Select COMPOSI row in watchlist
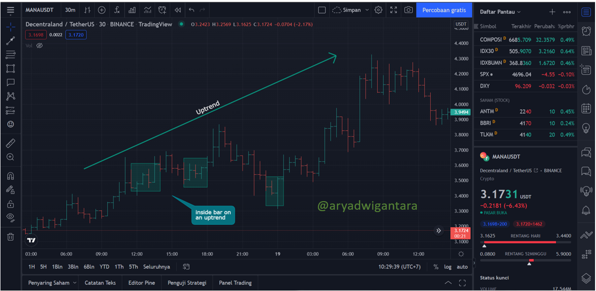Image resolution: width=596 pixels, height=291 pixels. (526, 39)
